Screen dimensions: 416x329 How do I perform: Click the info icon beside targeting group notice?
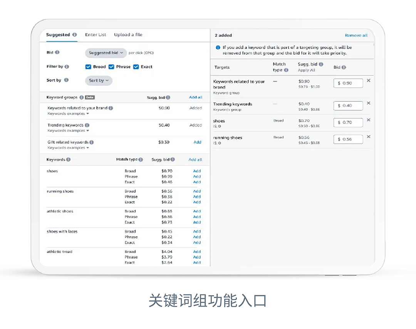[218, 47]
